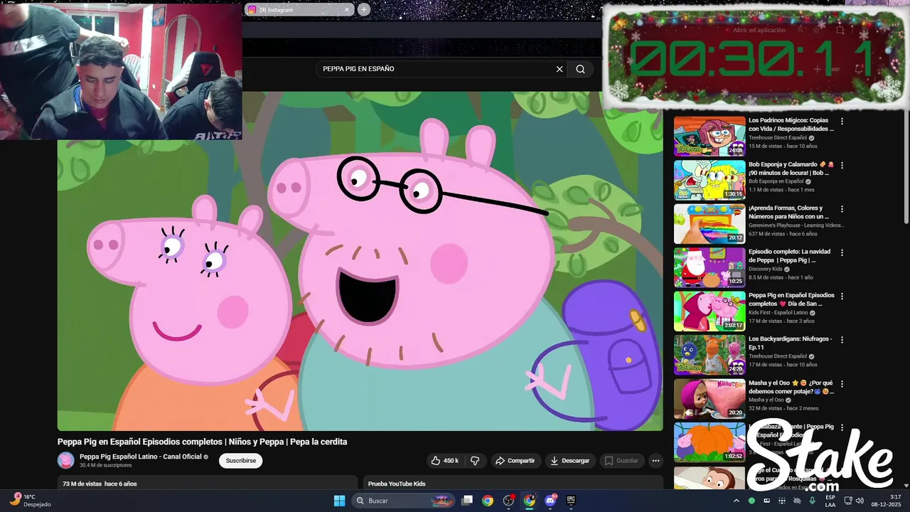910x512 pixels.
Task: Click the webcam overlay in the corner
Action: 121,70
